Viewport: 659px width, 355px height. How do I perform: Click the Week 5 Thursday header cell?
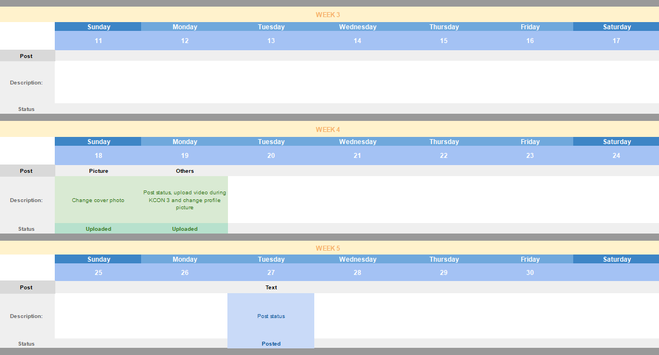point(444,259)
